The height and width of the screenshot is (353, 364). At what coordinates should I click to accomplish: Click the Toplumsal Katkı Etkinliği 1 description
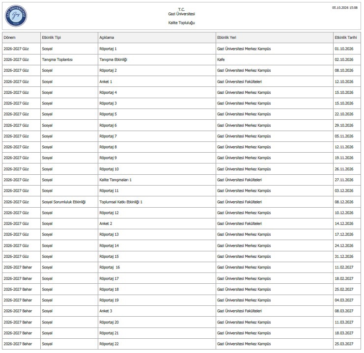(121, 202)
